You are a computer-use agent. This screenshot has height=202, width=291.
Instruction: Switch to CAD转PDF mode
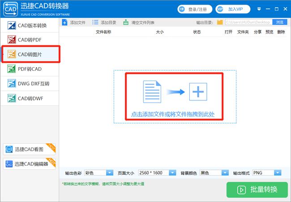click(30, 40)
